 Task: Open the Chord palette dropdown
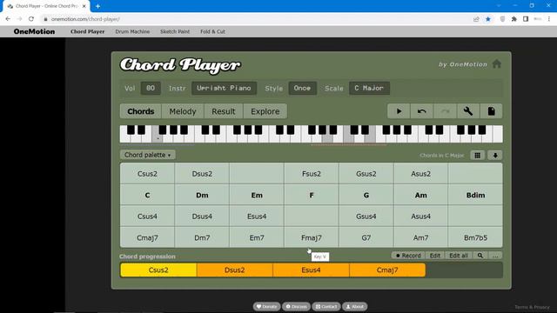(x=147, y=155)
